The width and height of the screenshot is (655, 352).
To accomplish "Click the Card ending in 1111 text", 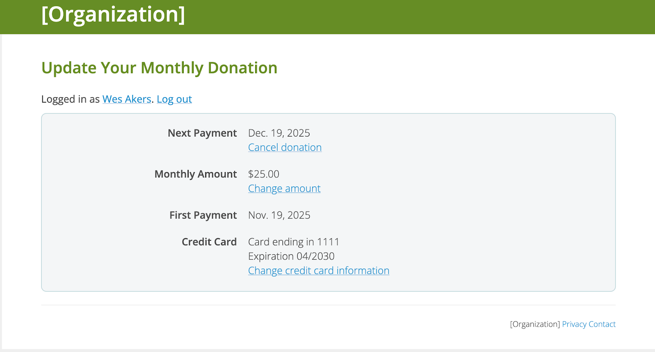I will tap(294, 242).
